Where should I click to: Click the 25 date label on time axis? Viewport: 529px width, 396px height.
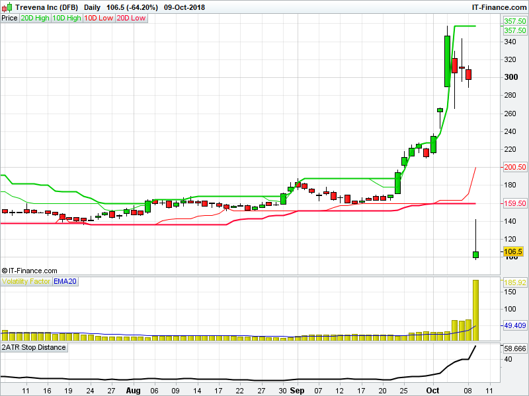(404, 391)
